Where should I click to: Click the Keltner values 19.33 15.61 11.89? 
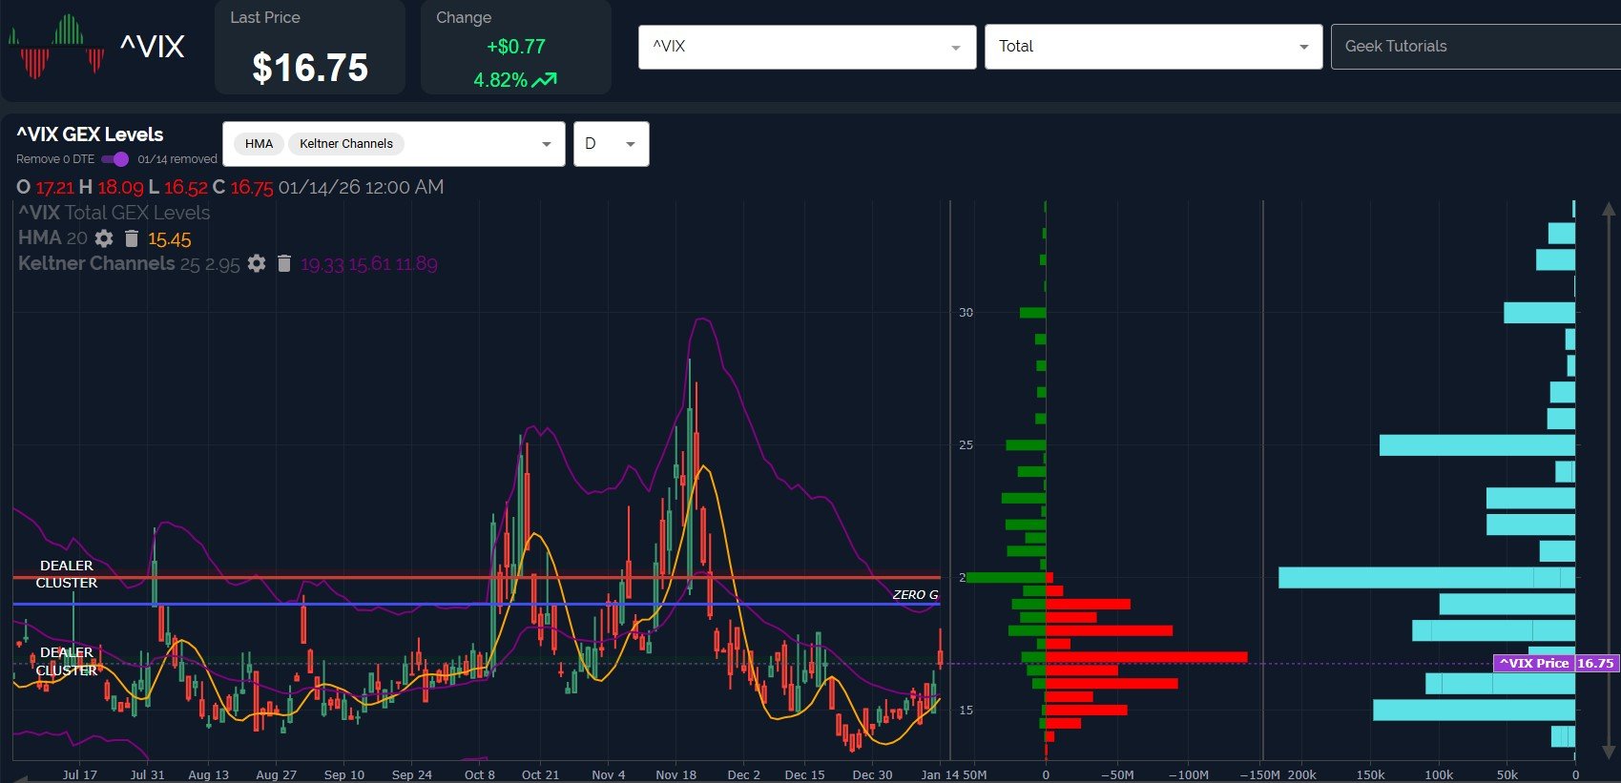tap(369, 264)
